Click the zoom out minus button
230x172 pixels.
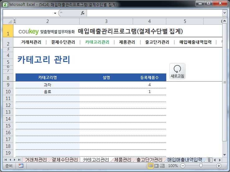point(183,166)
